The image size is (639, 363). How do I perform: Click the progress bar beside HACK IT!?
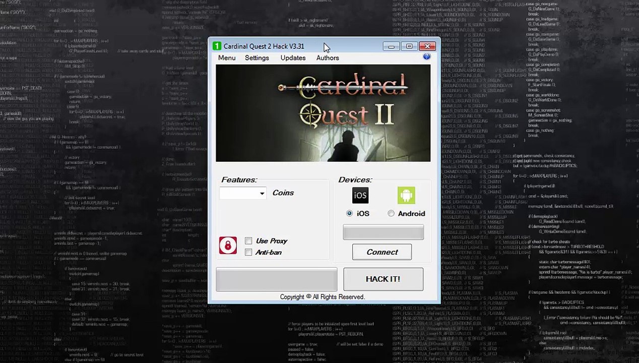tap(277, 279)
